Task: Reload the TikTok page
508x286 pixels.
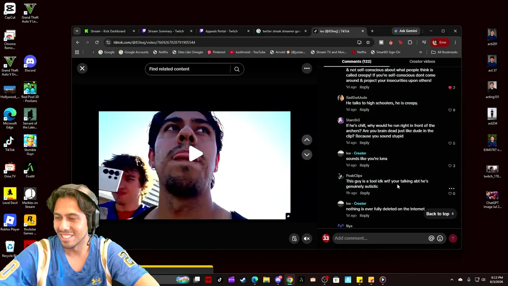Action: pyautogui.click(x=97, y=43)
